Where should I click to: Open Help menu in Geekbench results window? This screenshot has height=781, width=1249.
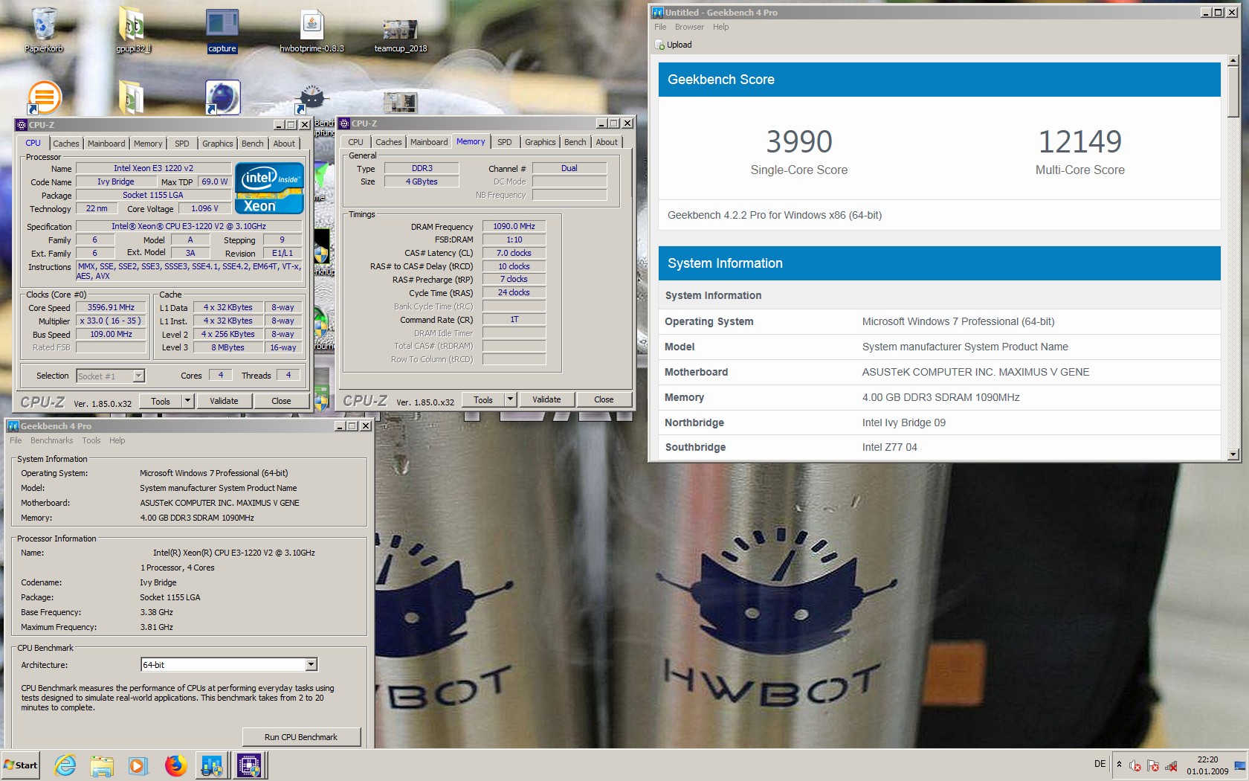click(720, 27)
